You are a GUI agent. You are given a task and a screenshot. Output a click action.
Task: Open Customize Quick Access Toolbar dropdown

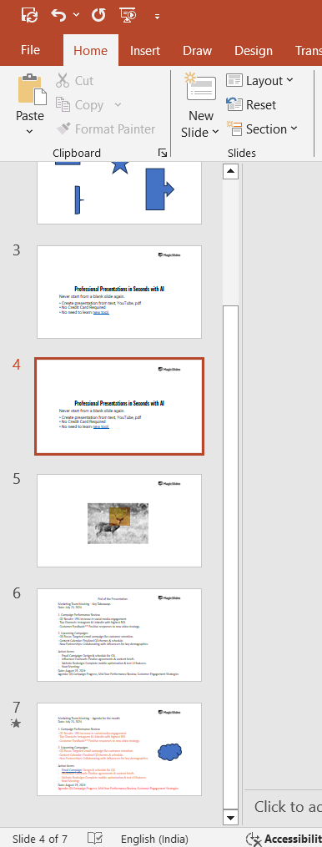(157, 16)
